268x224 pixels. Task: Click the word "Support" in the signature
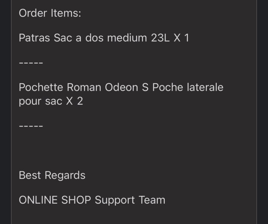(x=115, y=200)
